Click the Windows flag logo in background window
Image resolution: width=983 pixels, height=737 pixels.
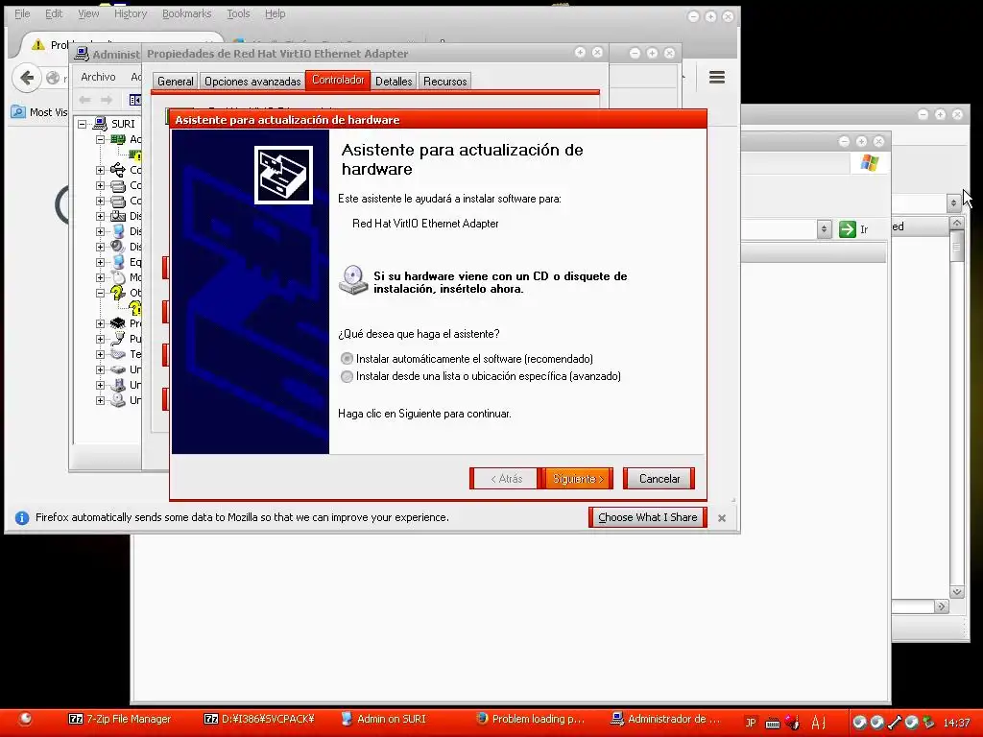click(870, 163)
